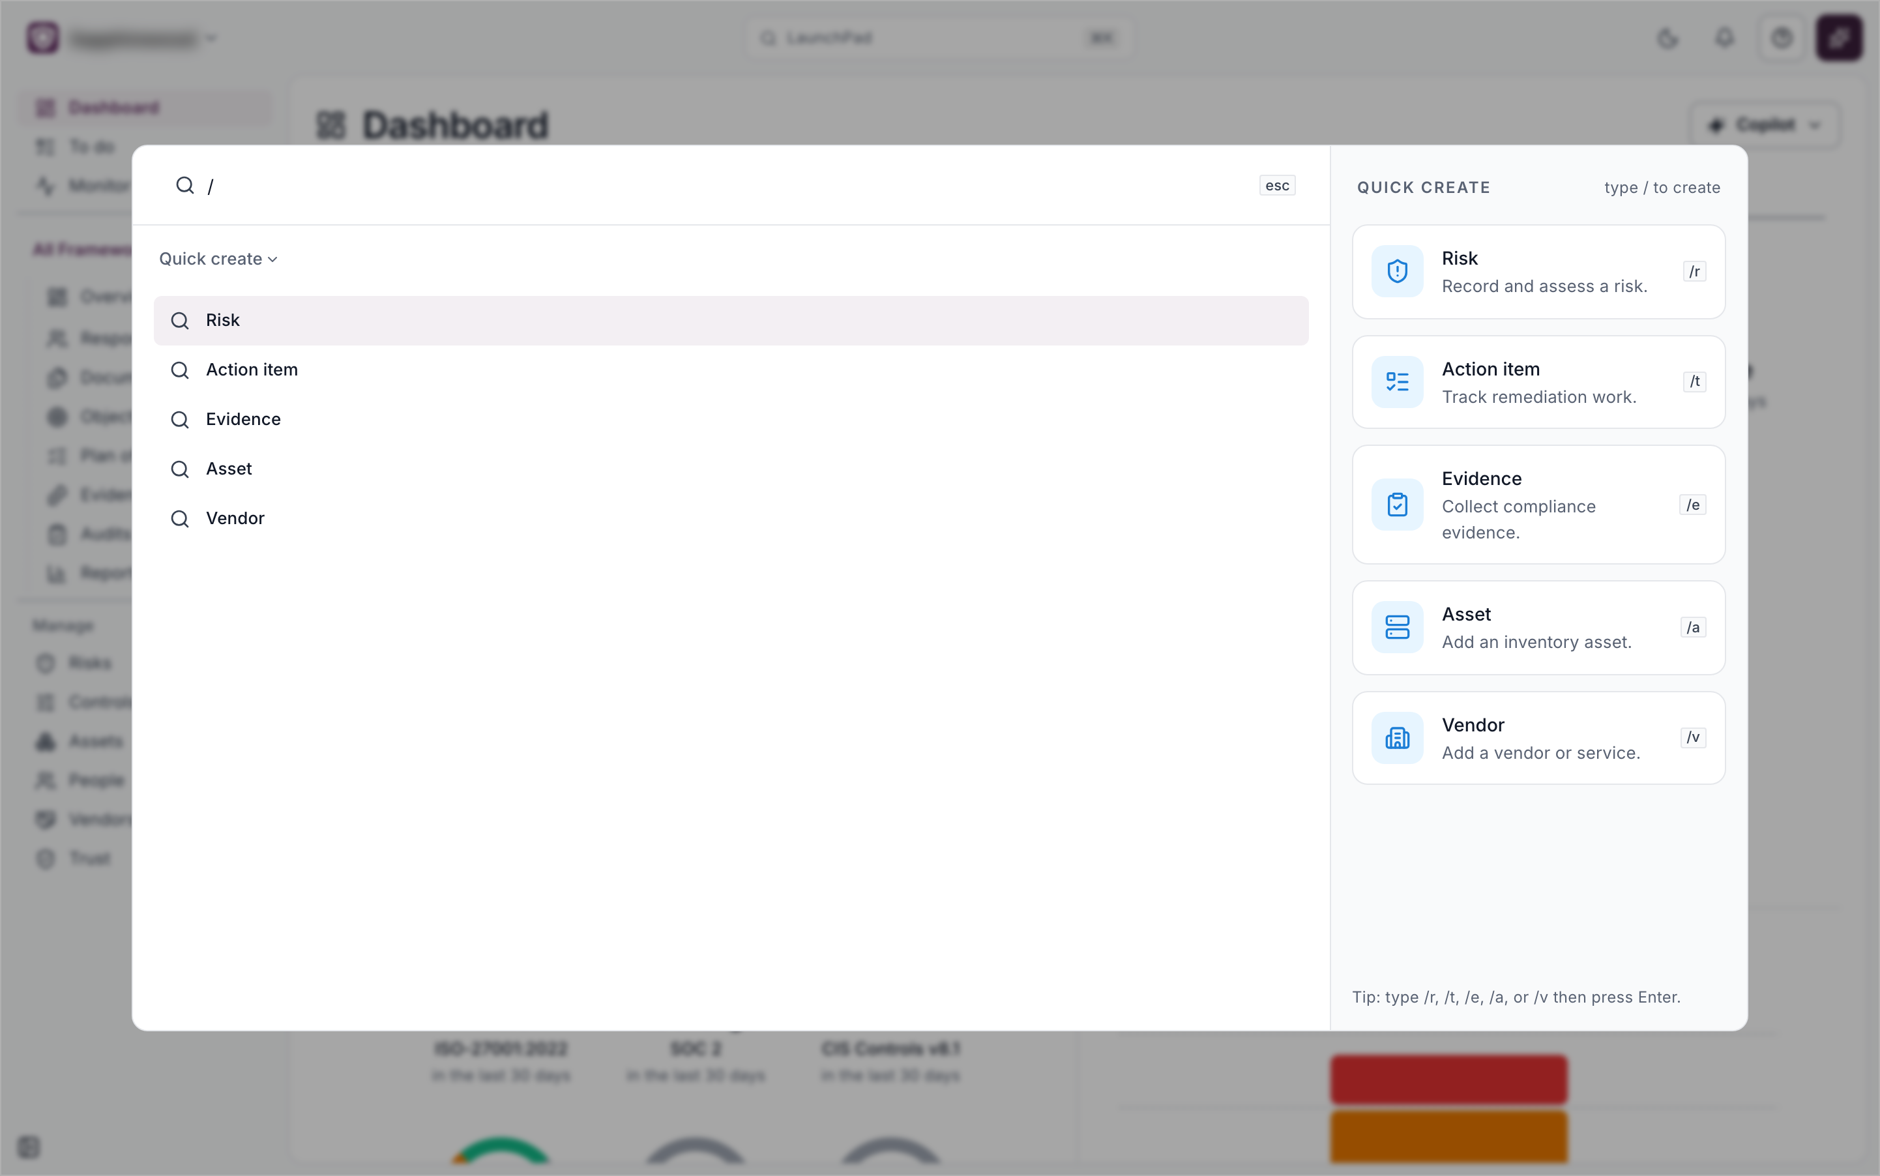This screenshot has height=1176, width=1880.
Task: Click 'Track remediation work.' description
Action: point(1538,396)
